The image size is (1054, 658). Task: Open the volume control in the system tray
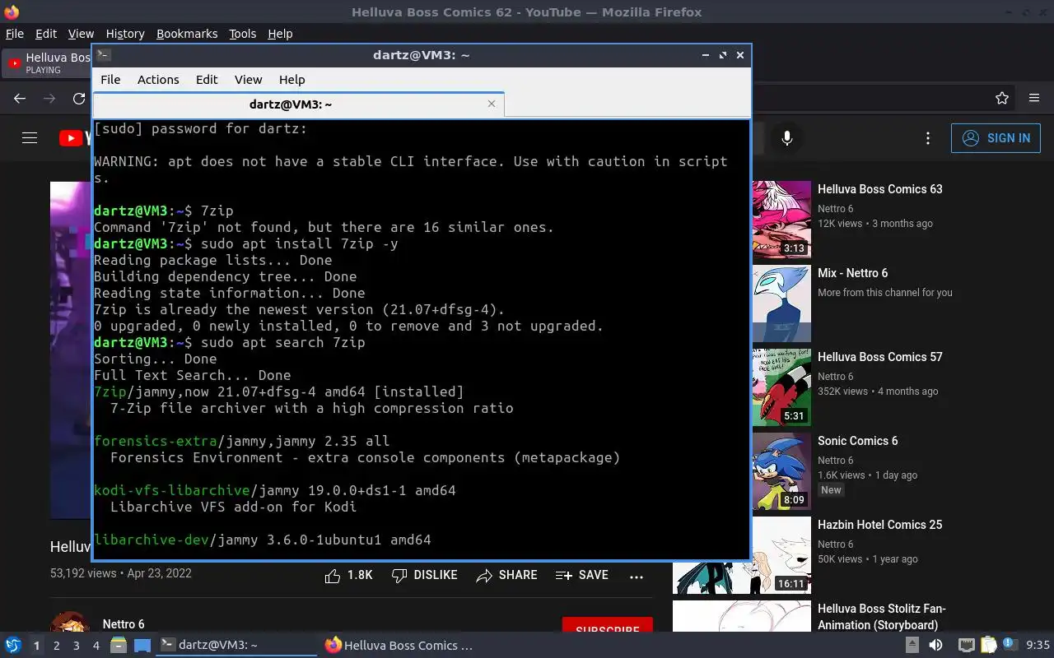[935, 645]
